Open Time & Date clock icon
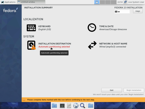 pos(92,28)
